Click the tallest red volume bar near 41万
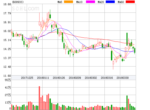The height and width of the screenshot is (110, 150). pyautogui.click(x=39, y=98)
